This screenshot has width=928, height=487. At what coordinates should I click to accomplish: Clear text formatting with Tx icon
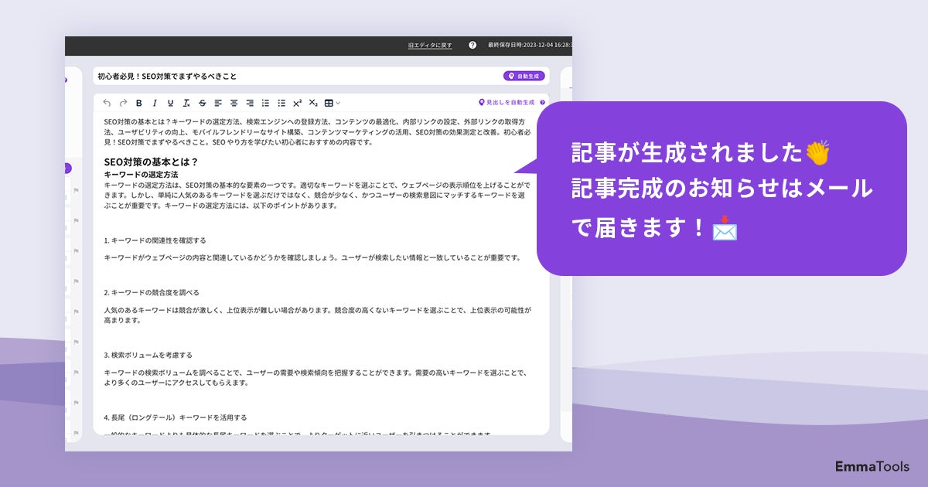pyautogui.click(x=186, y=103)
